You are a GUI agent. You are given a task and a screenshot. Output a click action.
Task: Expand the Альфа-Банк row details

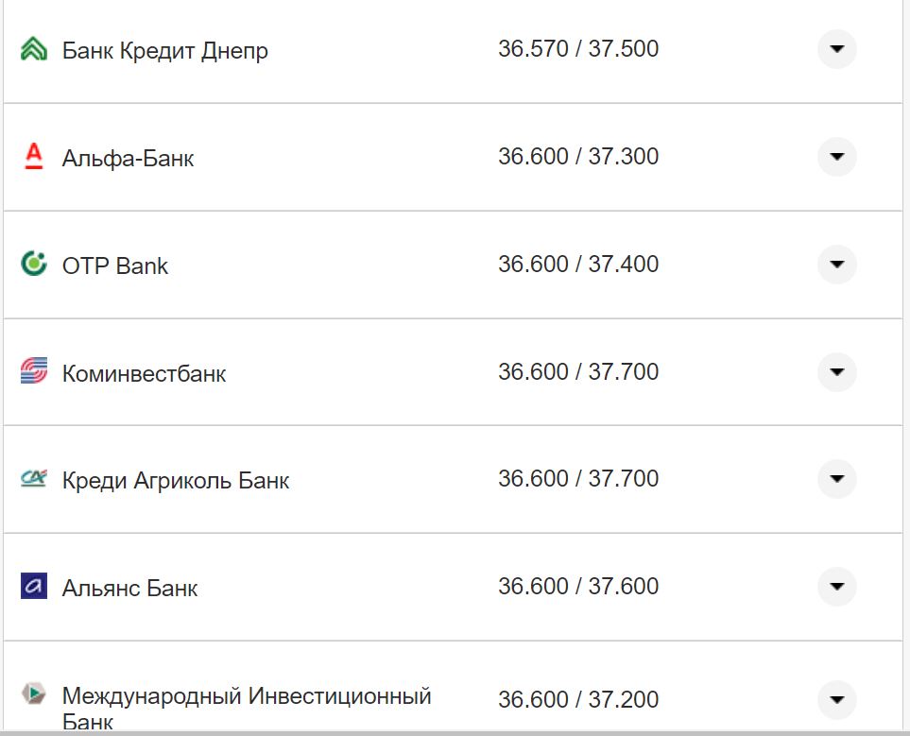(835, 157)
